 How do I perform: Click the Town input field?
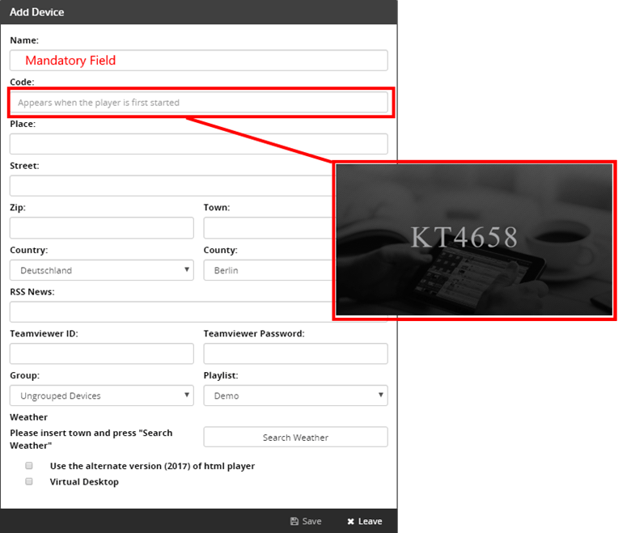(x=268, y=228)
